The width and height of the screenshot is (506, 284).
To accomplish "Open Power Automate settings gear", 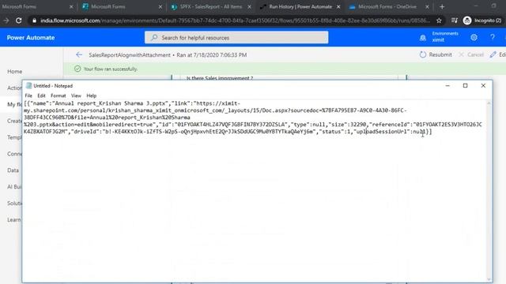I will [x=474, y=37].
